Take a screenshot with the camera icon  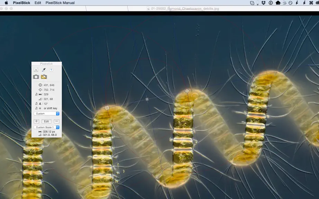click(x=36, y=77)
